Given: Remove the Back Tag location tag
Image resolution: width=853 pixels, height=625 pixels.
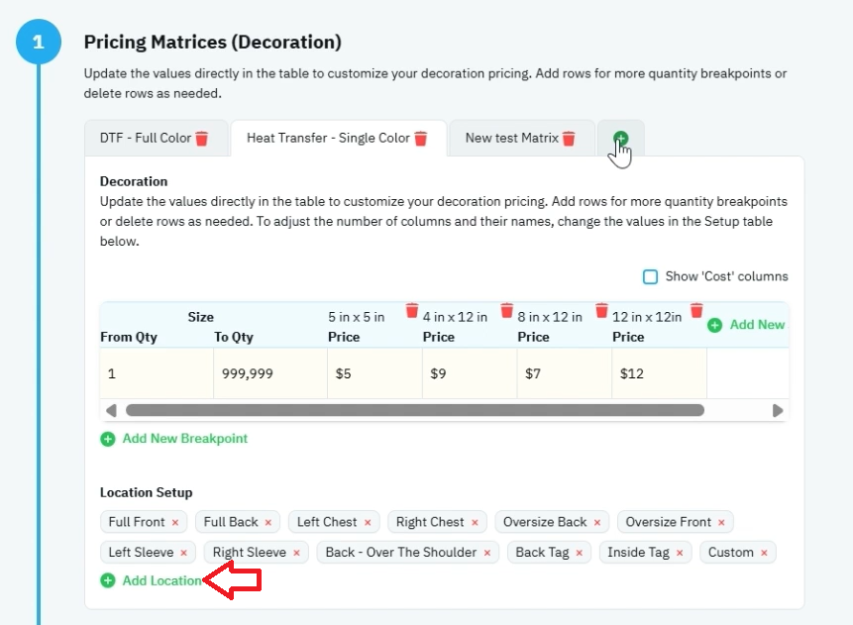Looking at the screenshot, I should point(580,553).
